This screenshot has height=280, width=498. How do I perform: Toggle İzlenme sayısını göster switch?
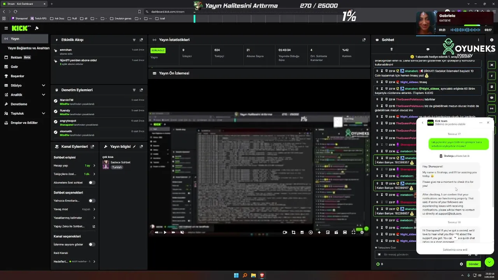click(92, 245)
